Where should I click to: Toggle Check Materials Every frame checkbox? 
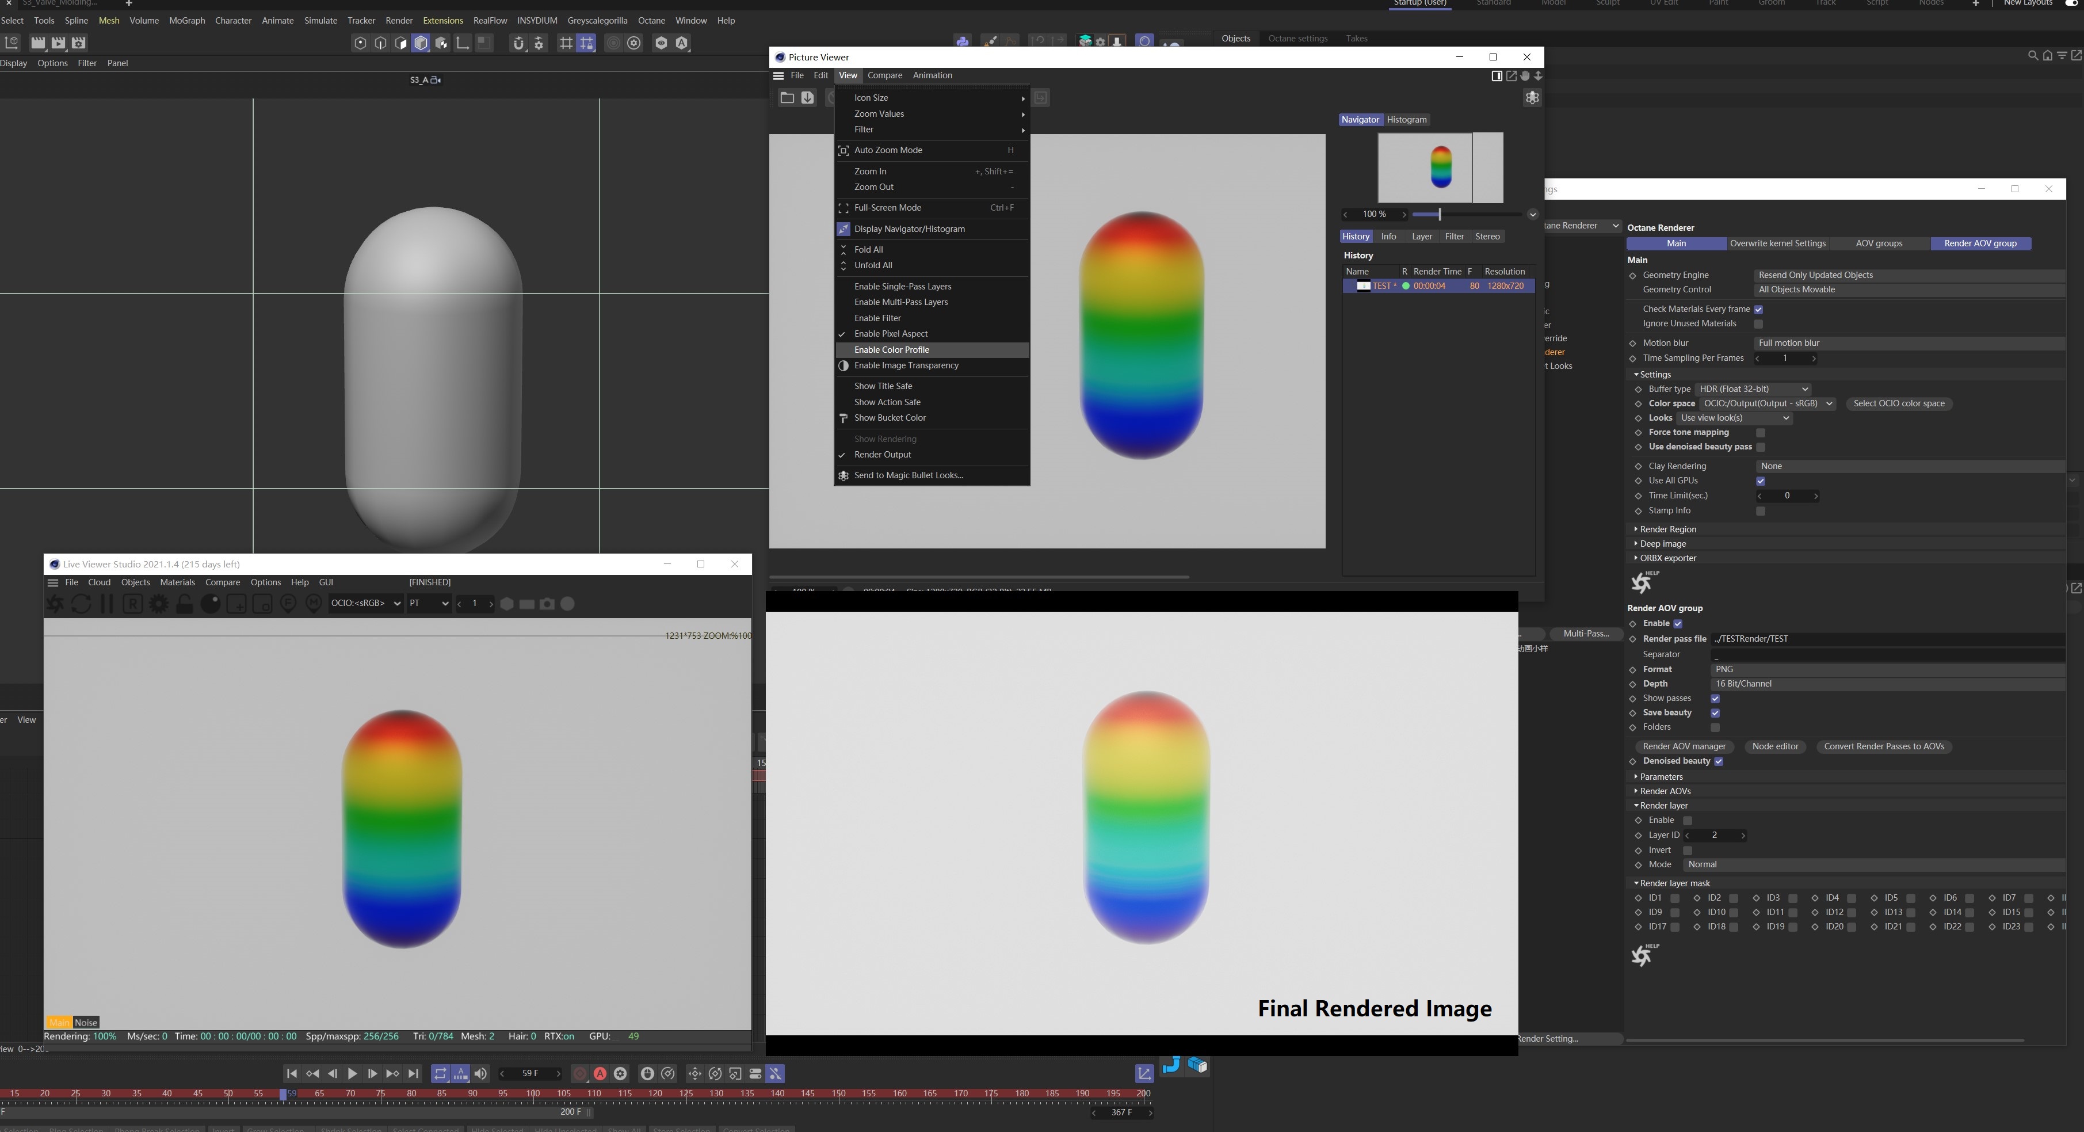click(x=1758, y=309)
